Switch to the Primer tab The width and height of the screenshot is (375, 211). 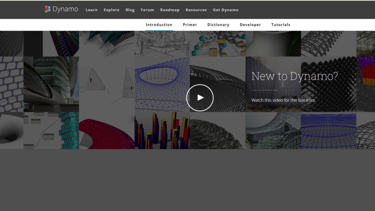coord(190,25)
